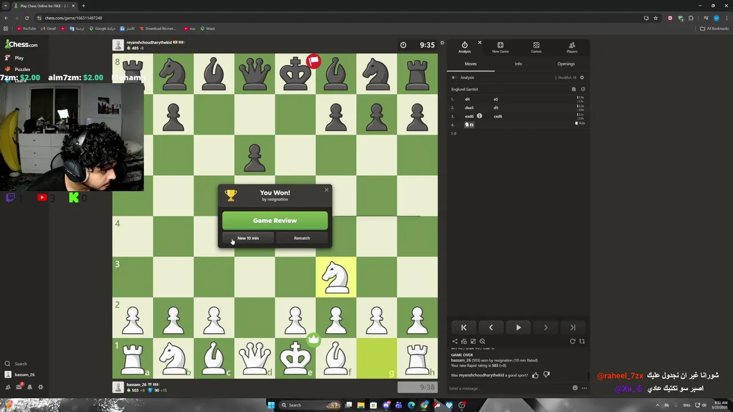Image resolution: width=733 pixels, height=412 pixels.
Task: Click the info icon next to exd6
Action: [479, 116]
